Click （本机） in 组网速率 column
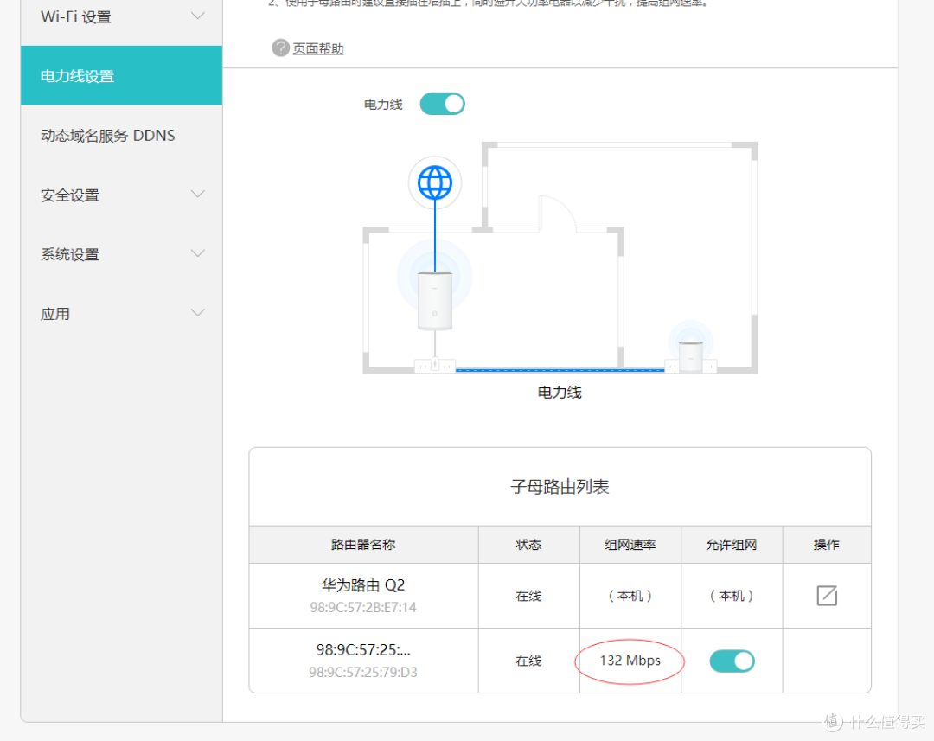Image resolution: width=934 pixels, height=741 pixels. tap(630, 596)
